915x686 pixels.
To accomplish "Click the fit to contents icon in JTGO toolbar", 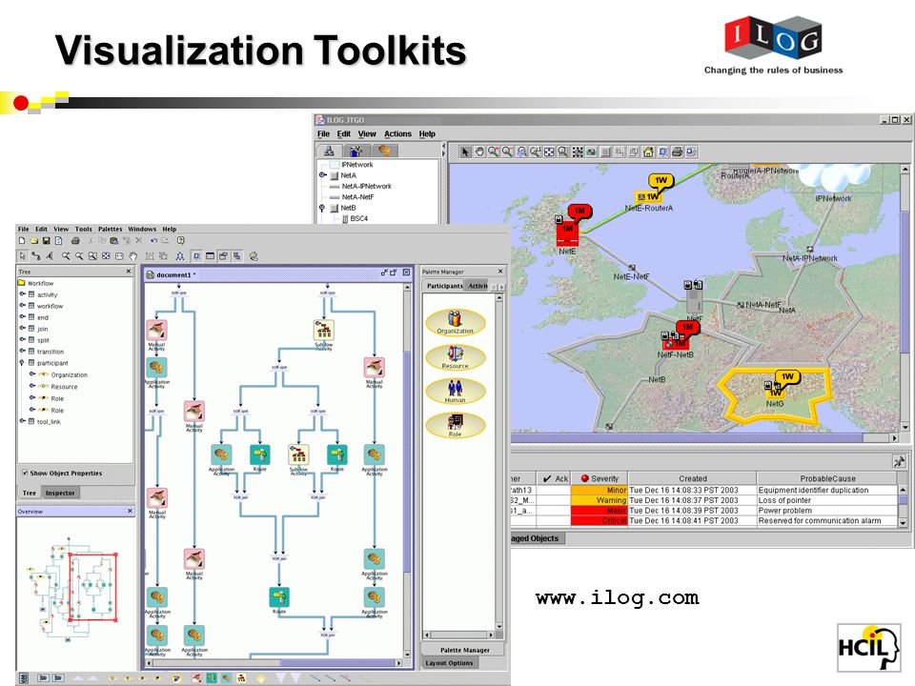I will coord(549,152).
